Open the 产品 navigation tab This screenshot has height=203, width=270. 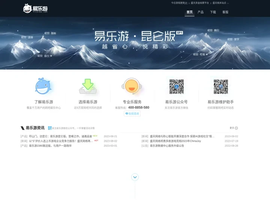pyautogui.click(x=201, y=12)
